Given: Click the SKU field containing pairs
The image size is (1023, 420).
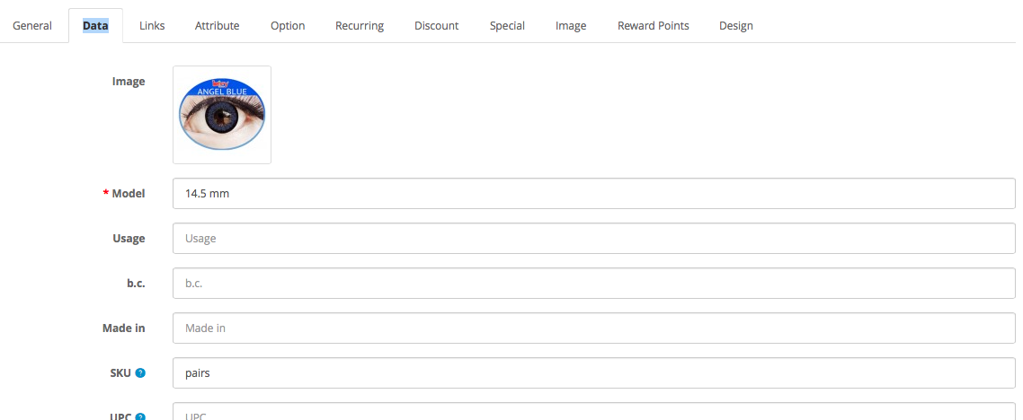Looking at the screenshot, I should click(593, 373).
